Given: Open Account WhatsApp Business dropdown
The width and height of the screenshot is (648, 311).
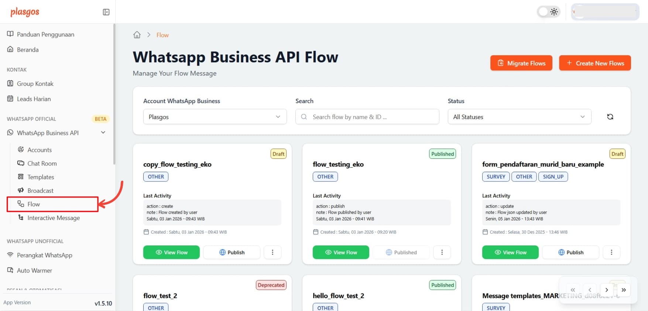Looking at the screenshot, I should 215,117.
